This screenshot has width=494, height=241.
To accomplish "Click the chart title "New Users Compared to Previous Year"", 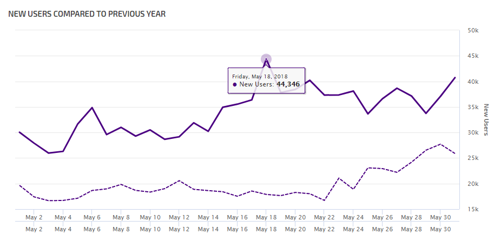I will point(87,14).
